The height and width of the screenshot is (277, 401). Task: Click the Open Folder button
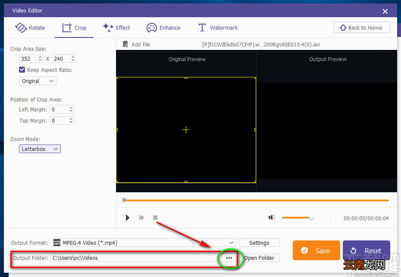pyautogui.click(x=259, y=258)
